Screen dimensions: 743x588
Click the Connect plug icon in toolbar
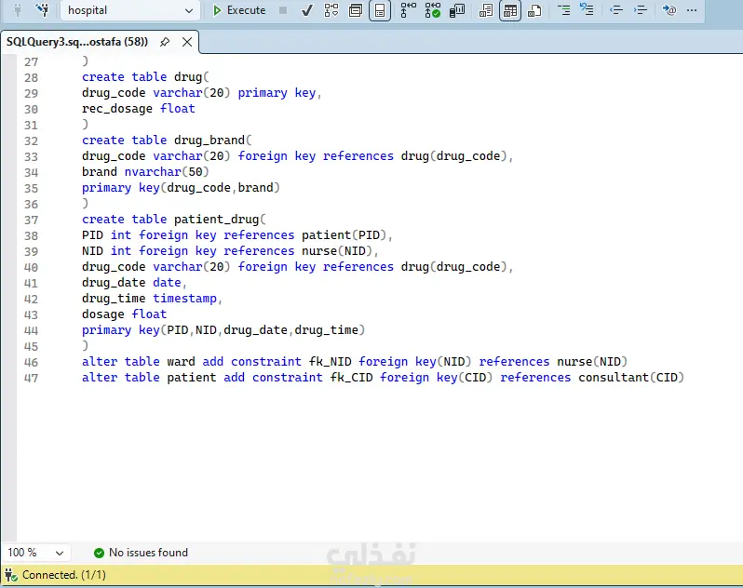[x=18, y=10]
